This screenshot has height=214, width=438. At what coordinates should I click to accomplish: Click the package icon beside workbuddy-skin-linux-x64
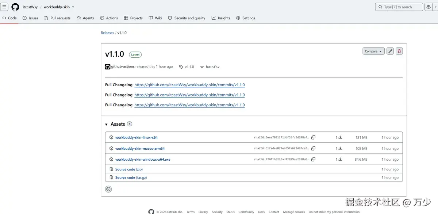click(x=112, y=137)
